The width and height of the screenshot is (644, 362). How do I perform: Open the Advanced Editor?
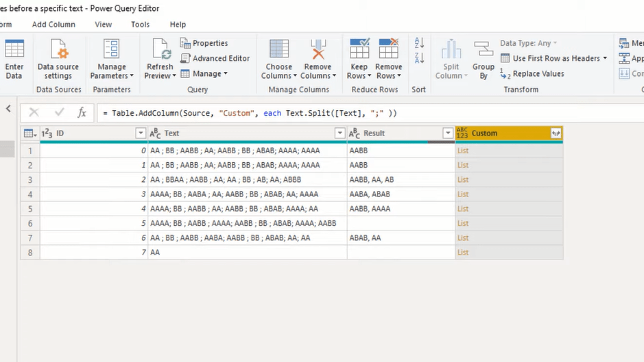215,58
